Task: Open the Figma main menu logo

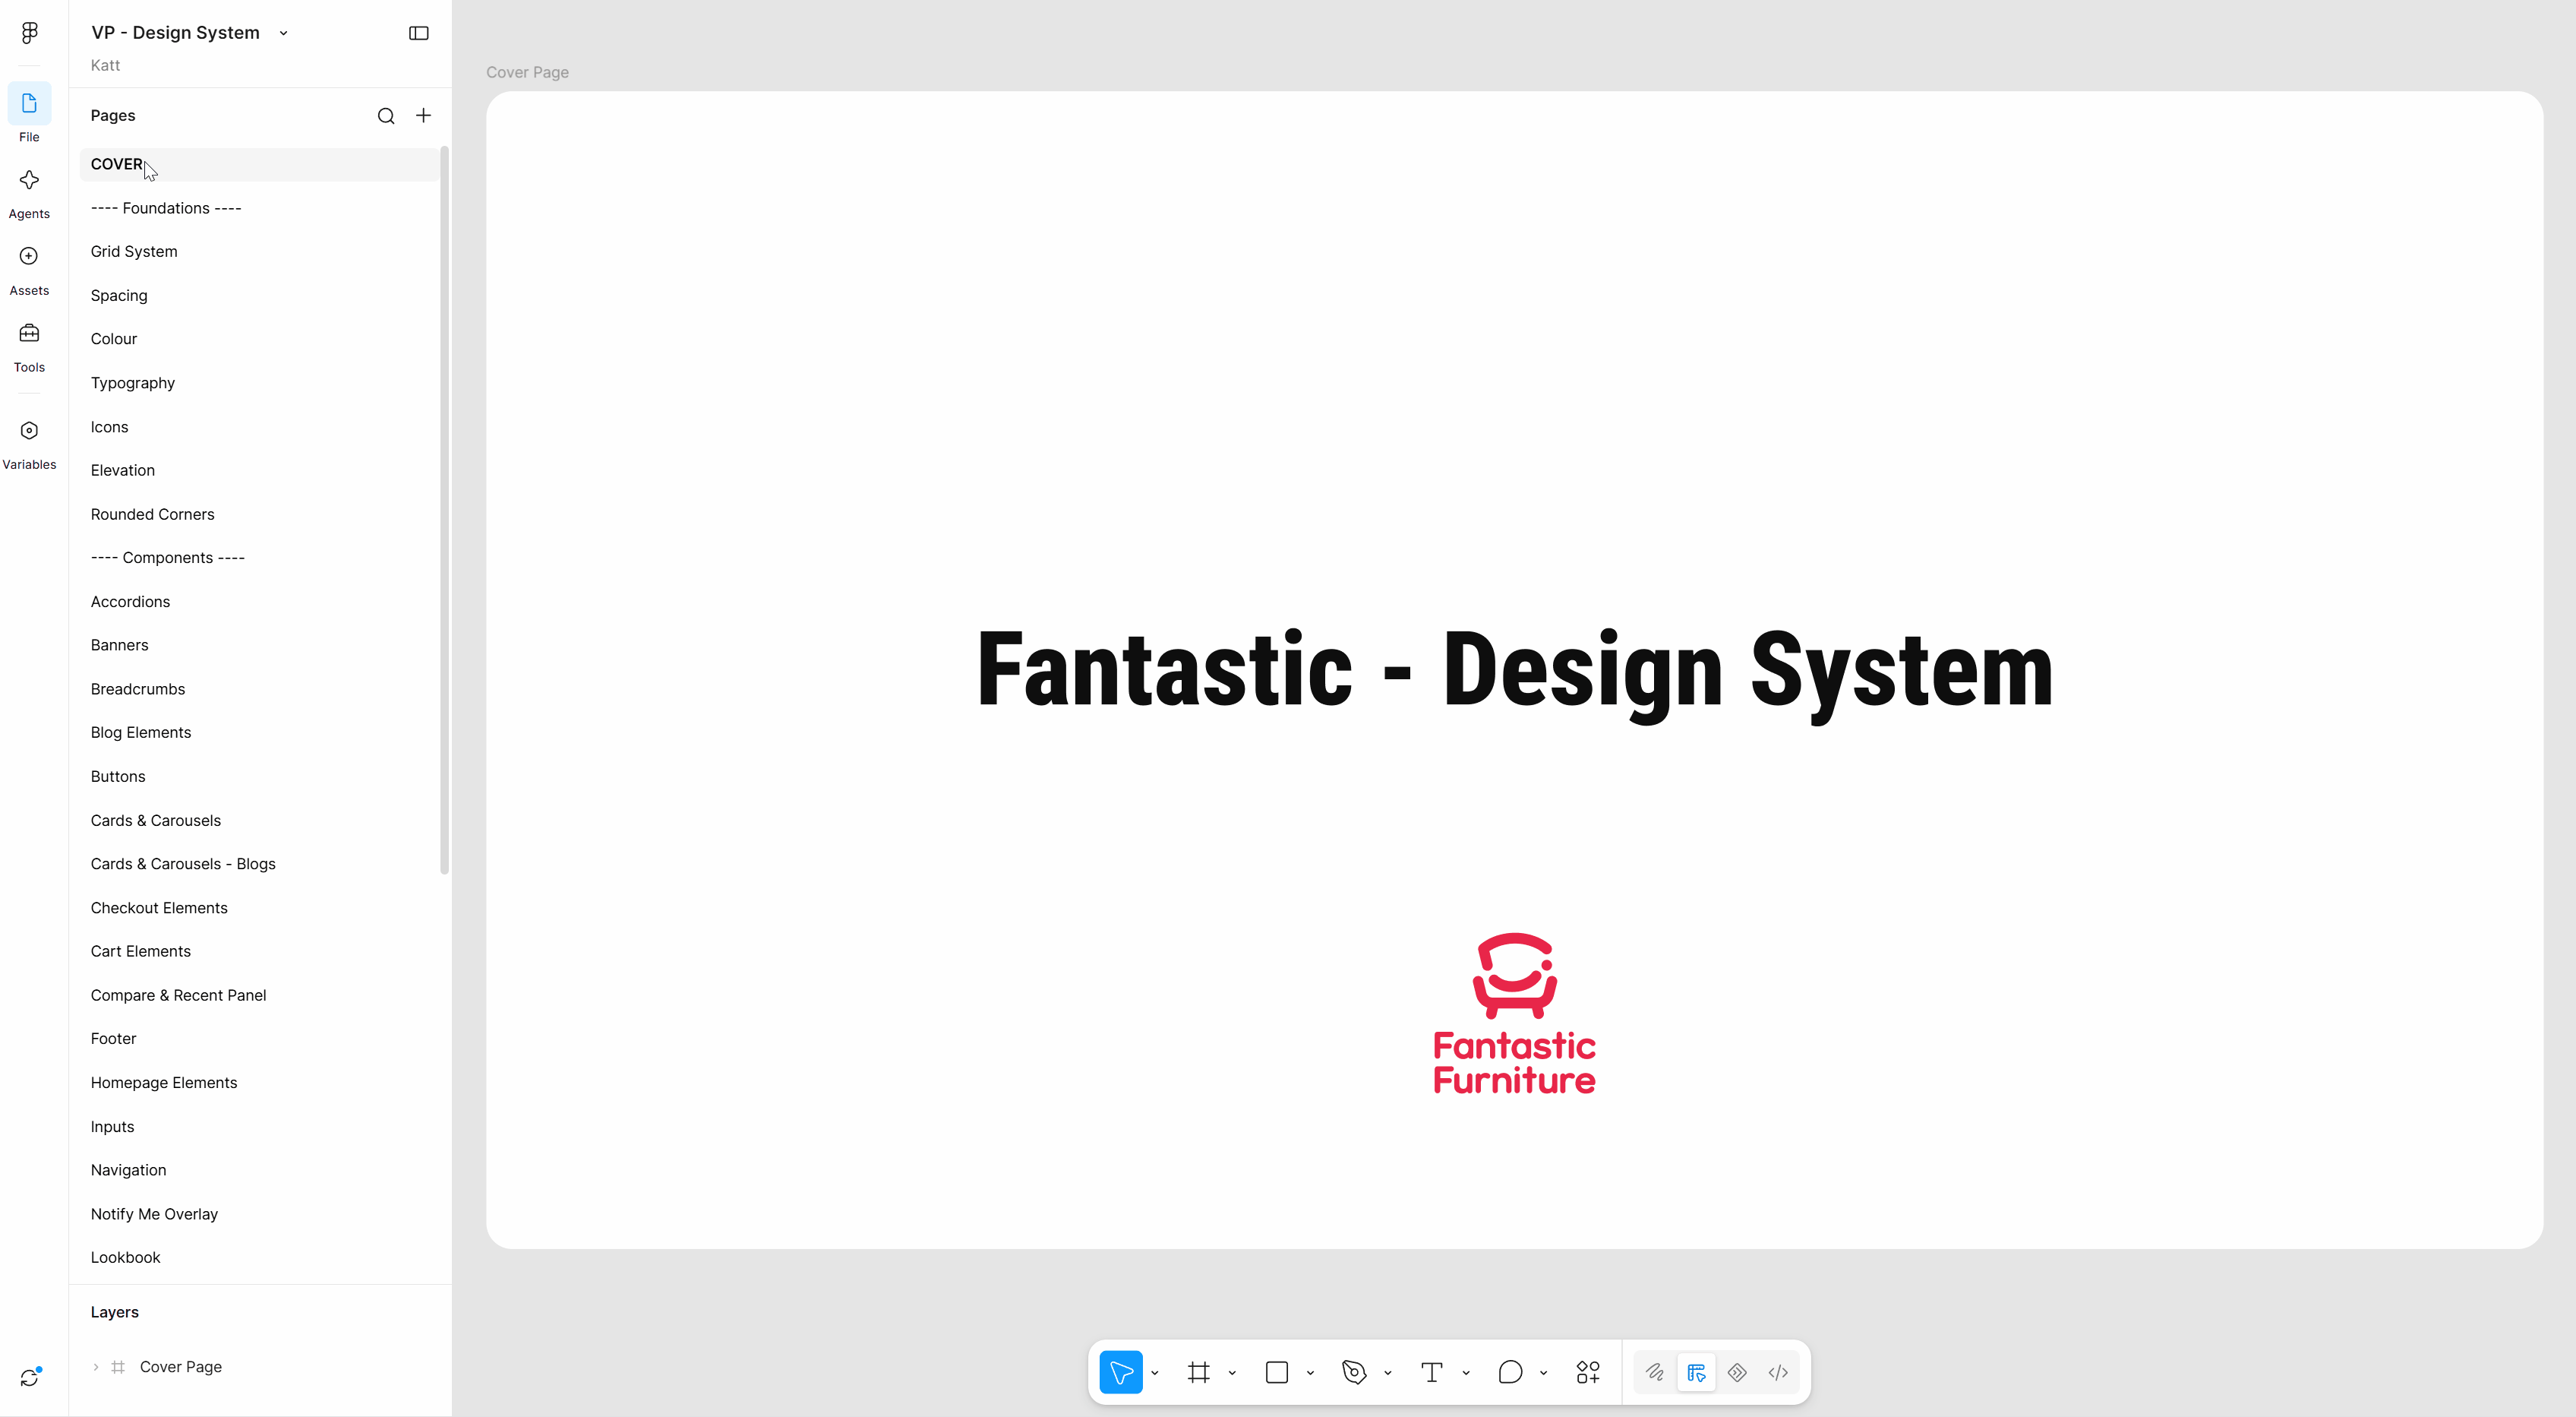Action: 29,33
